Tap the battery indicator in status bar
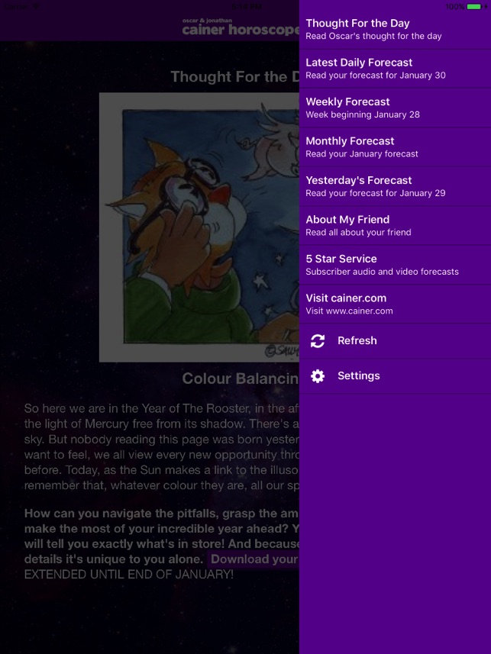Image resolution: width=491 pixels, height=654 pixels. (x=474, y=6)
